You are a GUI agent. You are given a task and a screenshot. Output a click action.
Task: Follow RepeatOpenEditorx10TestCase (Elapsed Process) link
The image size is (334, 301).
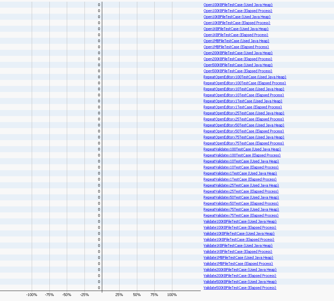coord(243,95)
